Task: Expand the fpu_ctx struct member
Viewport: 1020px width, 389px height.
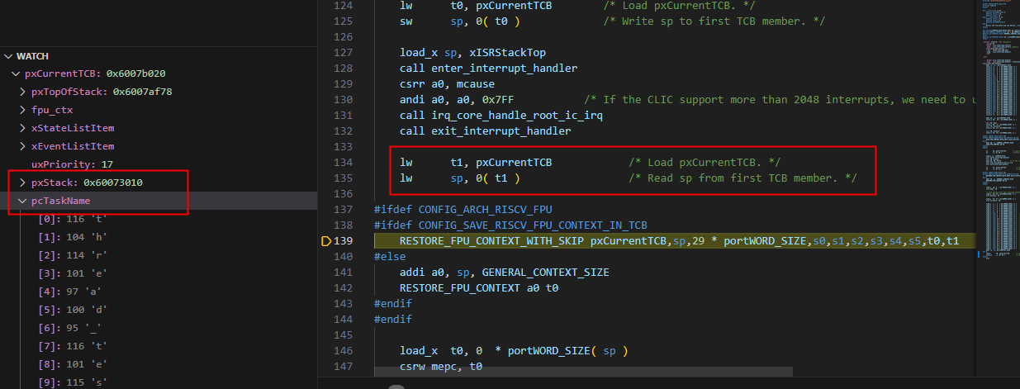Action: 23,110
